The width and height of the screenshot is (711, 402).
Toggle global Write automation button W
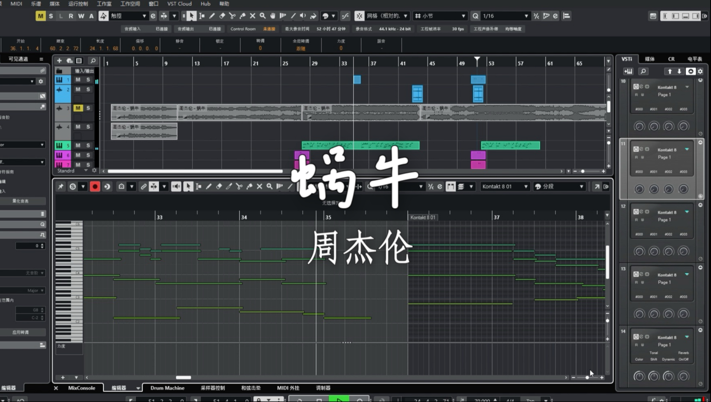tap(81, 16)
